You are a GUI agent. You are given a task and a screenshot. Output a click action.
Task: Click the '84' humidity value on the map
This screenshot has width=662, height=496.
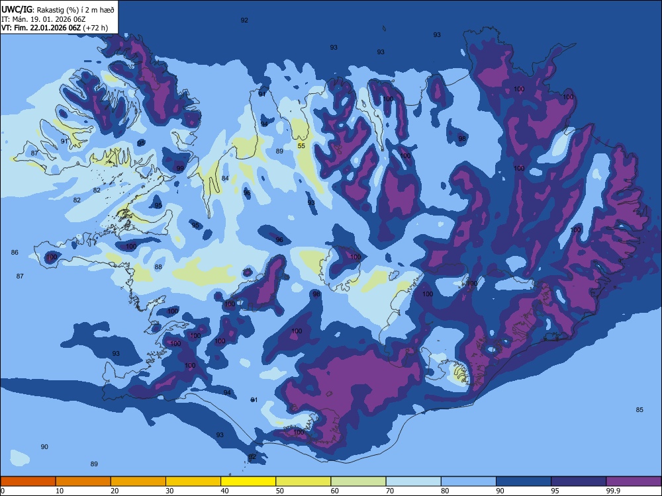225,178
